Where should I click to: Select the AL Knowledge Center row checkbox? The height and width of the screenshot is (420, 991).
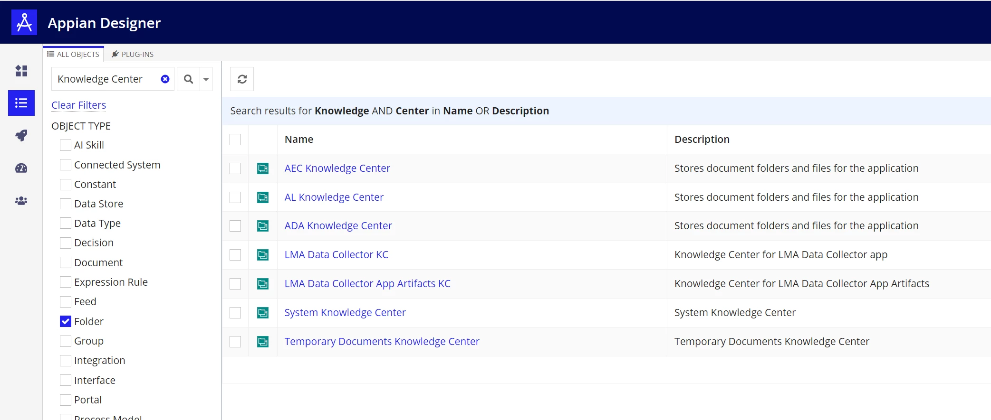[x=235, y=197]
